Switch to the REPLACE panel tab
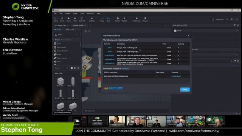This screenshot has height=136, width=242. [70, 29]
